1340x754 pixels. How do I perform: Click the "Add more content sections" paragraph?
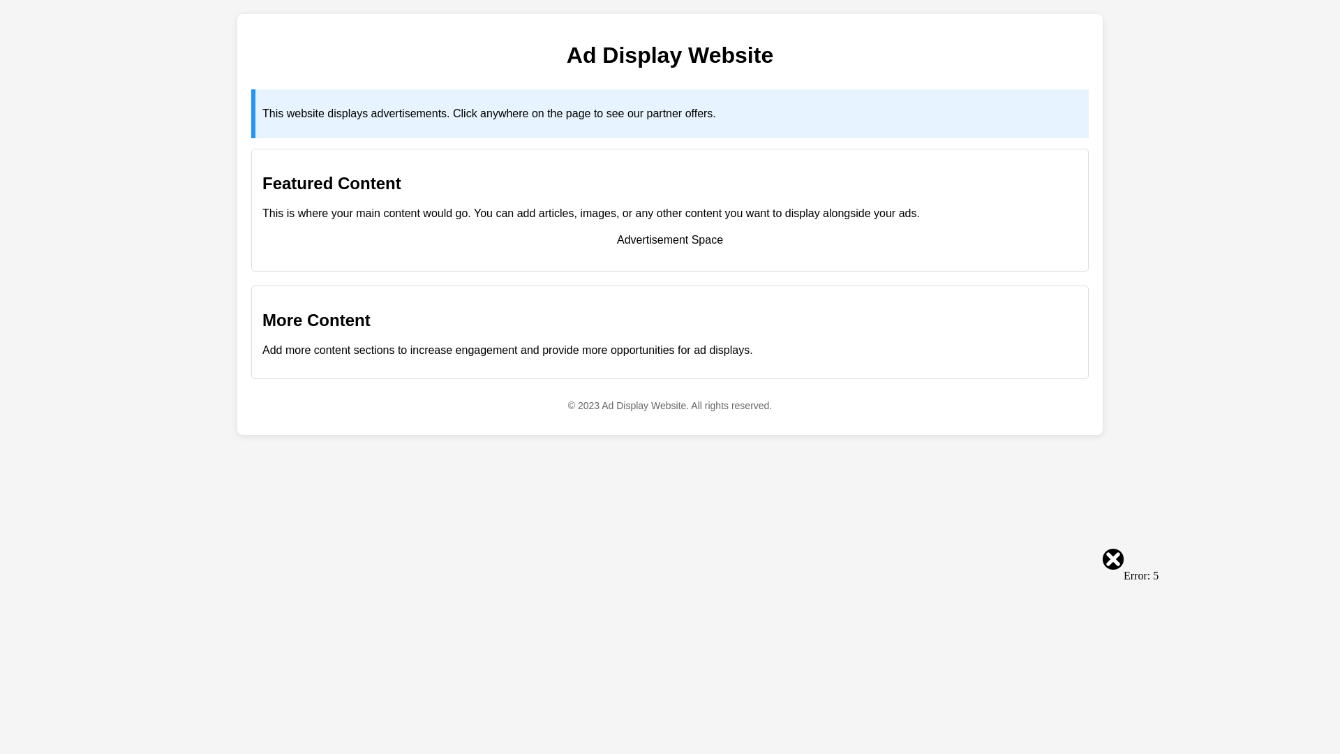pyautogui.click(x=507, y=350)
